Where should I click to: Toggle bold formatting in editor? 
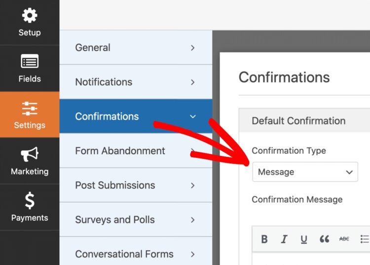tap(264, 239)
